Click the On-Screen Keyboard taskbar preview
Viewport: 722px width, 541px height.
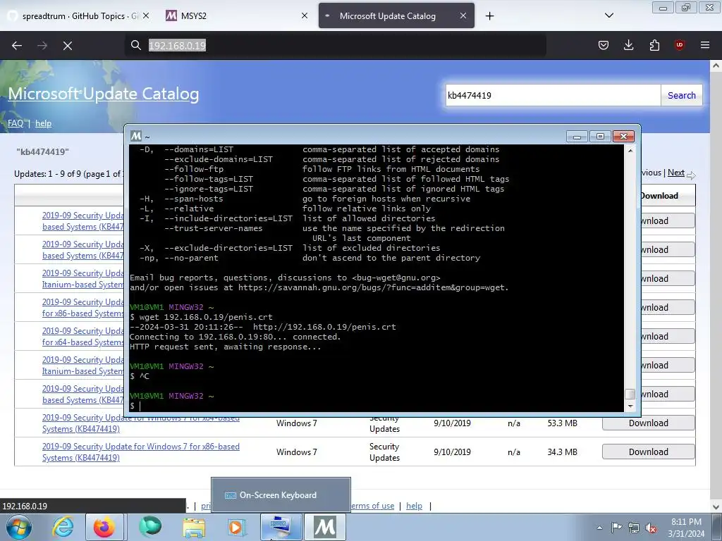tap(281, 495)
